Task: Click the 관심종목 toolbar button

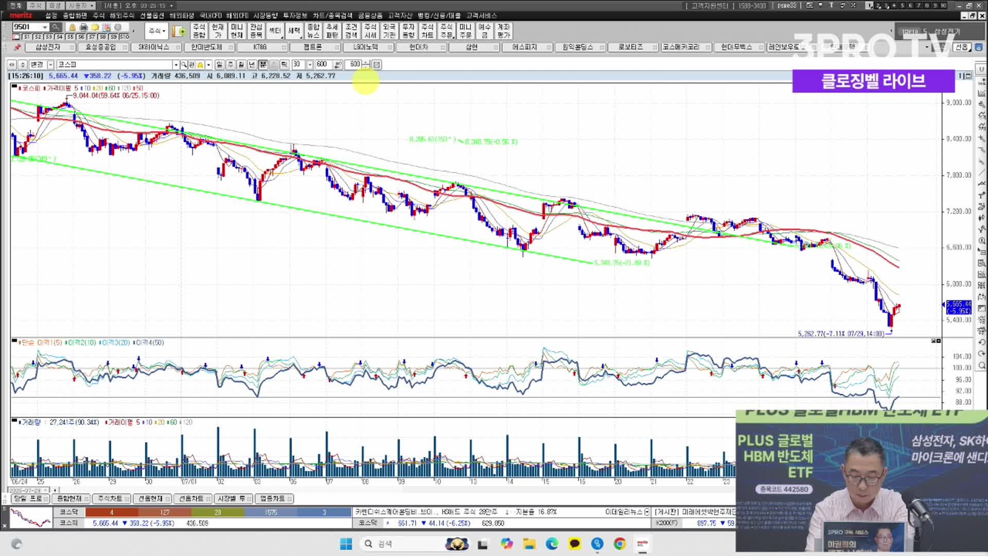Action: [x=256, y=31]
